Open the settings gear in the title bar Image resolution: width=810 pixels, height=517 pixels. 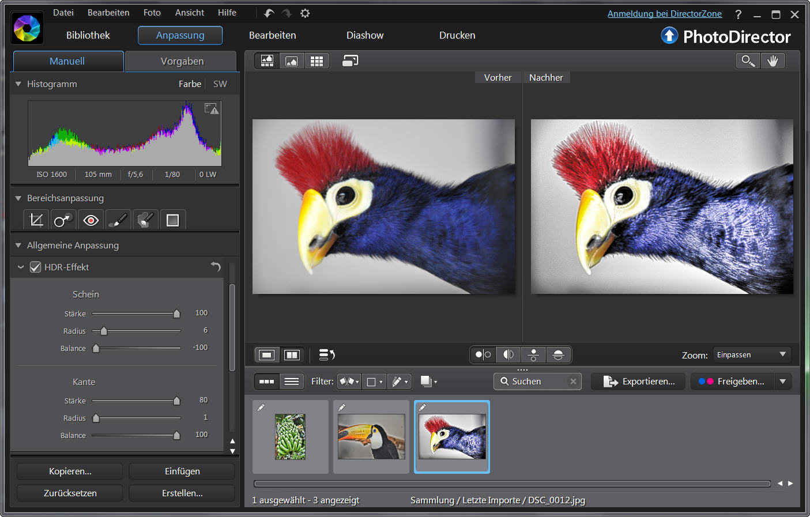305,13
